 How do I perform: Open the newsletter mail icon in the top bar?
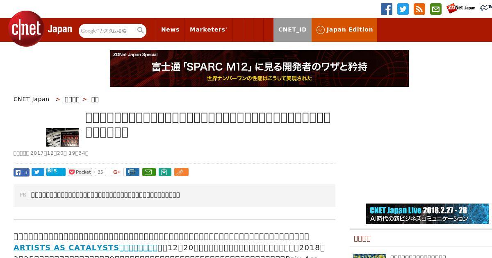(x=436, y=9)
